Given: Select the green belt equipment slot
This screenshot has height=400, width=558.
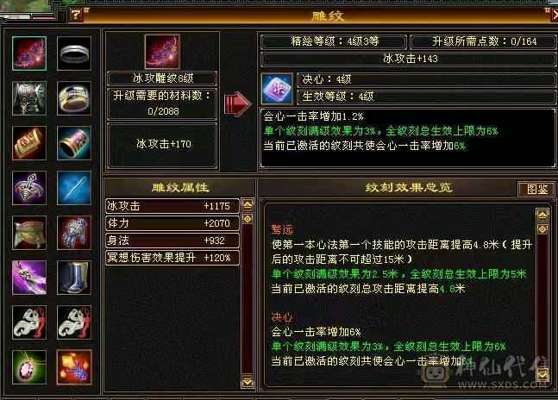Looking at the screenshot, I should (x=29, y=233).
